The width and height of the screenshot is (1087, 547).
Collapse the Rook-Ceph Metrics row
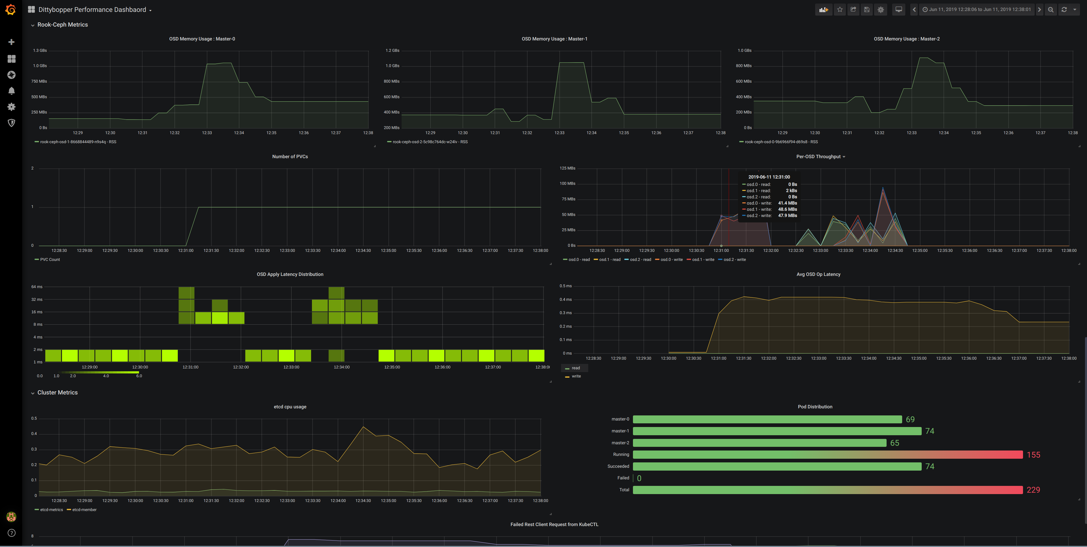(x=63, y=25)
